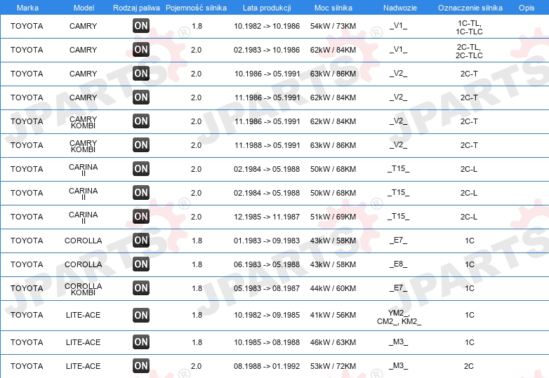Click the ON icon in the Lite-Ace 46kW row
Screen dimensions: 549x378
(x=141, y=342)
